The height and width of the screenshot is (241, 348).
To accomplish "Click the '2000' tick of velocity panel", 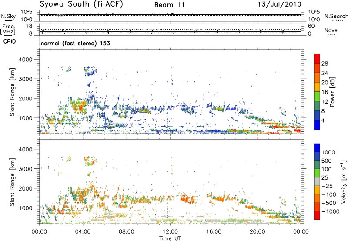I will 26,188.
